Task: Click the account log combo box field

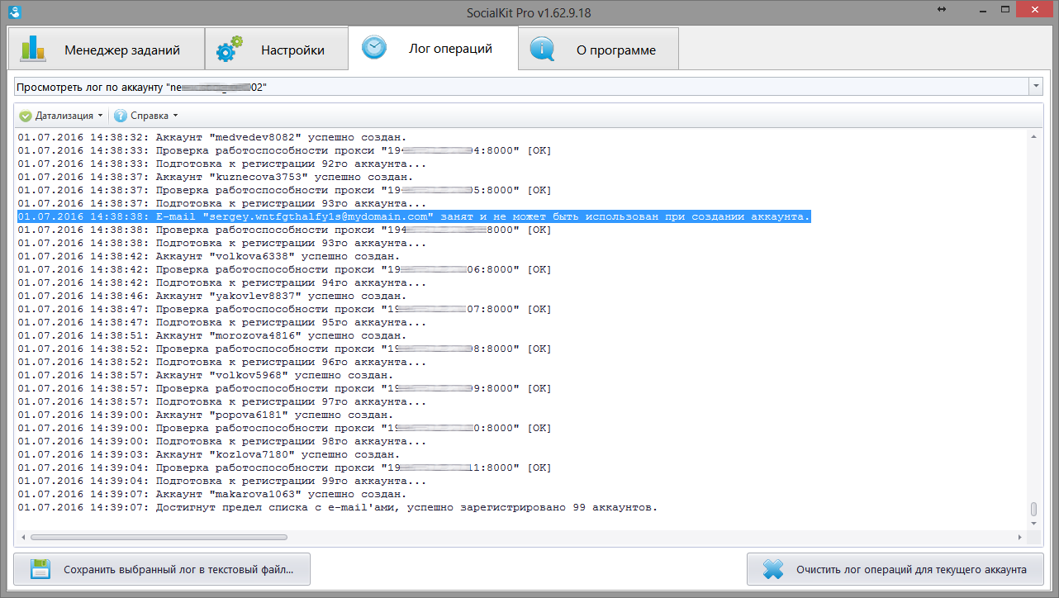Action: pos(528,86)
